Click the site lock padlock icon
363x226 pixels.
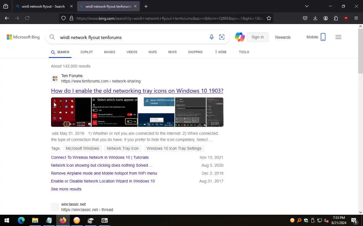(71, 18)
